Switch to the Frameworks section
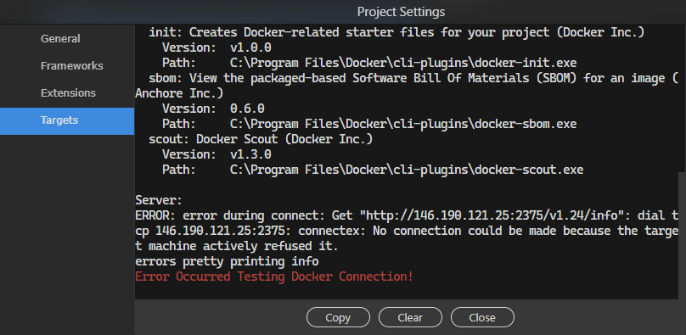 point(72,66)
